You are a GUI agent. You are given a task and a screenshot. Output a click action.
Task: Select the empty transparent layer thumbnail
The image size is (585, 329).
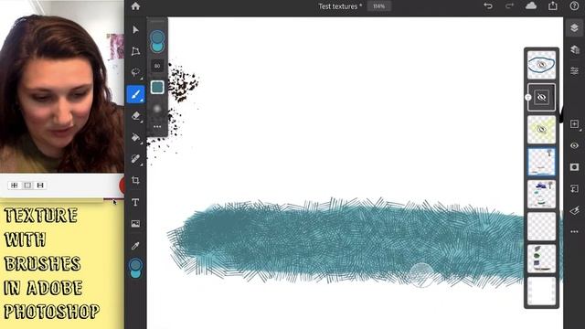coord(541,227)
